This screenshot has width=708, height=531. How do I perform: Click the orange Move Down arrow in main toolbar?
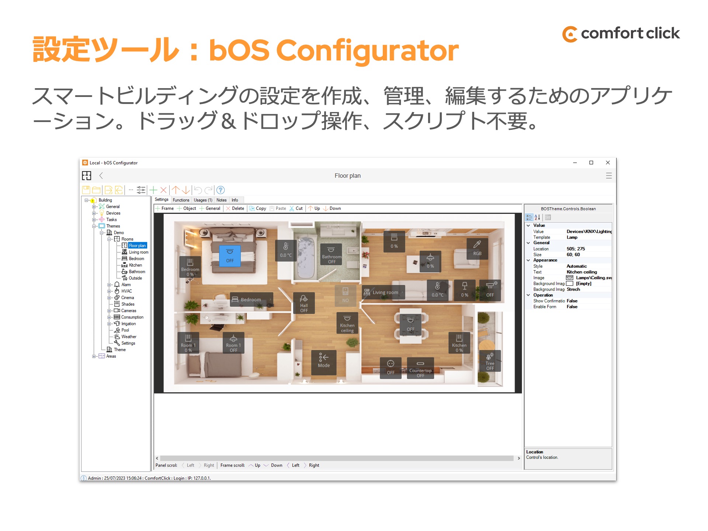coord(186,190)
